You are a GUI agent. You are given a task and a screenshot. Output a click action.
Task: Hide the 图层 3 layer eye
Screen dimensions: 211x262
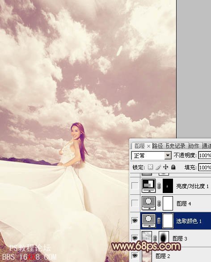(x=135, y=238)
